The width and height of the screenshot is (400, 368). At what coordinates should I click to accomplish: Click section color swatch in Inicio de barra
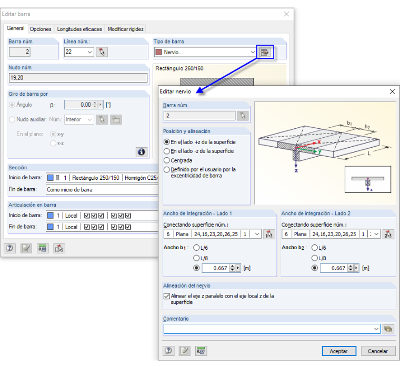click(51, 178)
